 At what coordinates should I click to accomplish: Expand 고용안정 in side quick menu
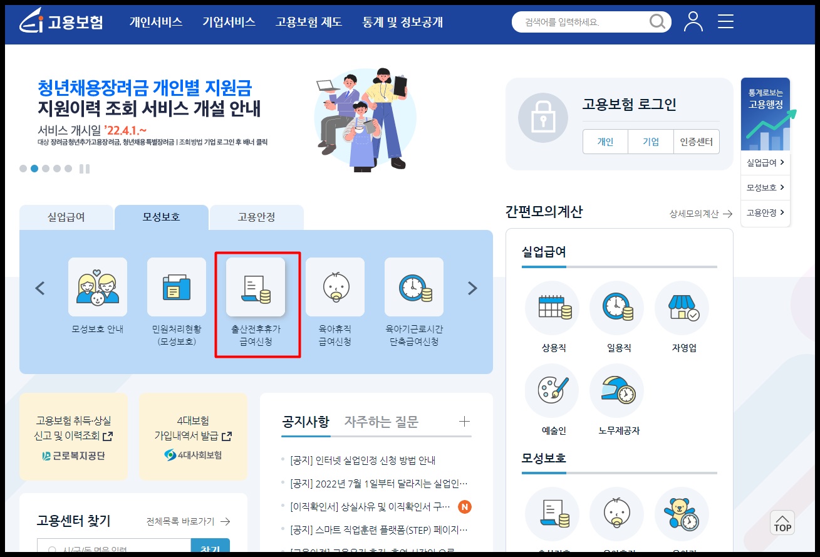766,213
